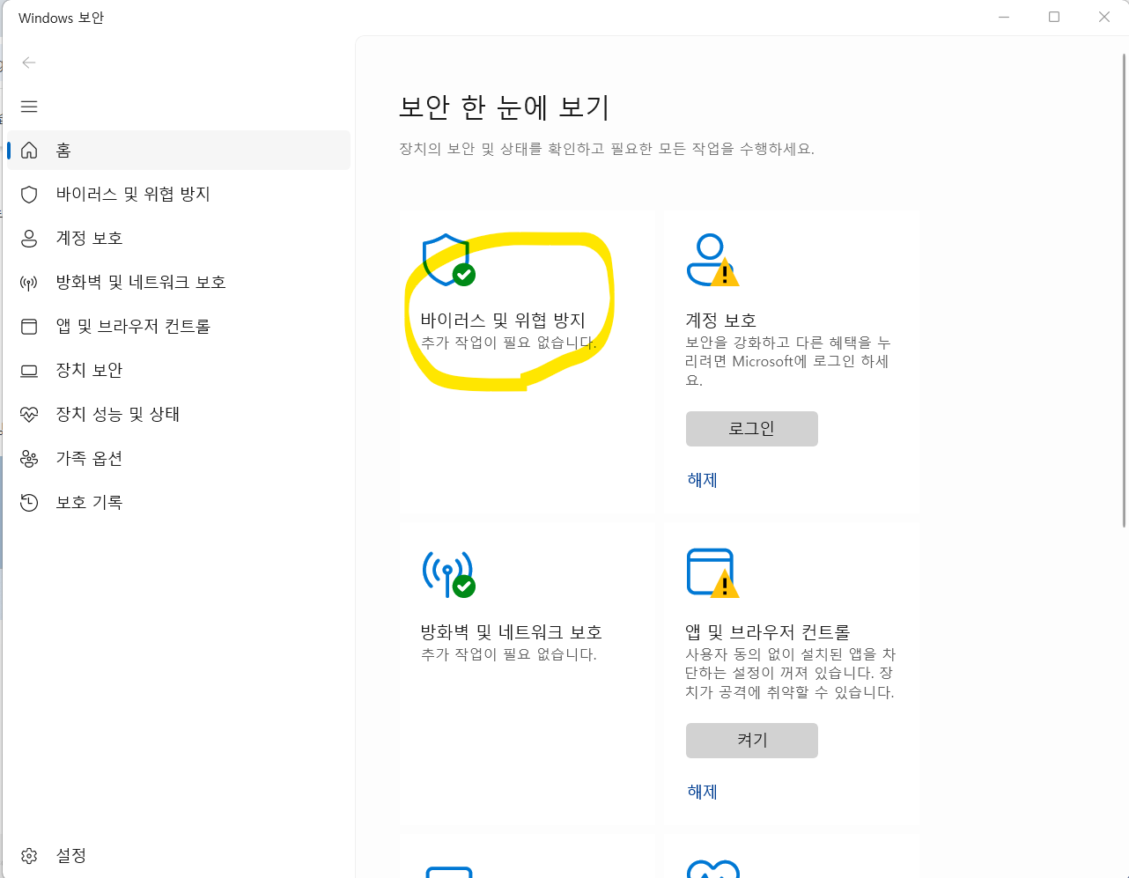The height and width of the screenshot is (878, 1129).
Task: Click the antenna icon next to 방화벽 및 네트워크 보호
Action: pos(29,283)
